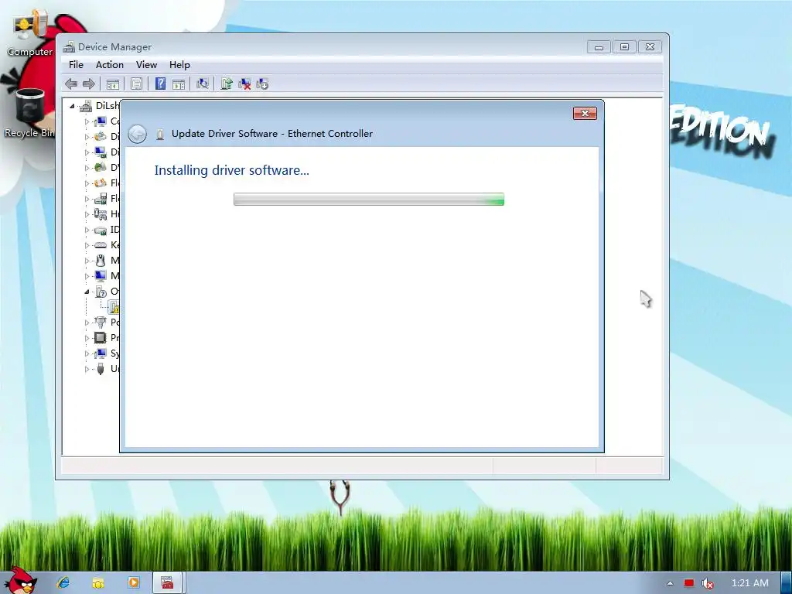
Task: Click the Update Driver Software toolbar icon
Action: click(227, 84)
